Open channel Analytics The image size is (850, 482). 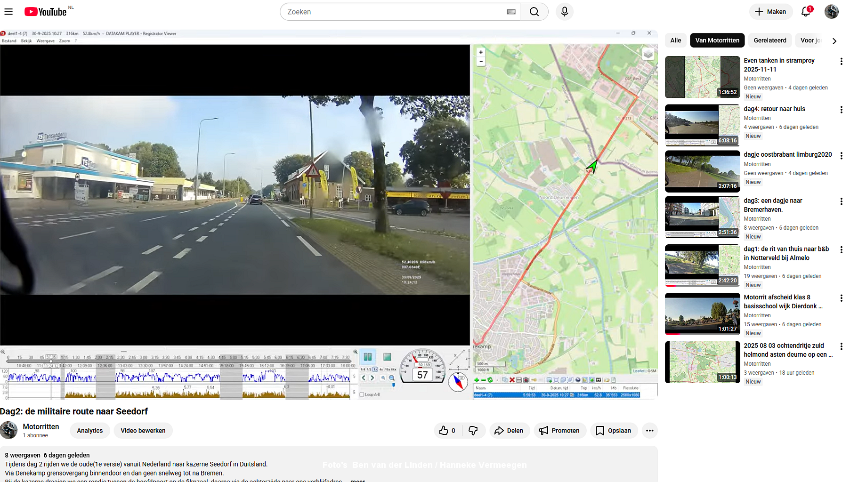[x=90, y=431]
